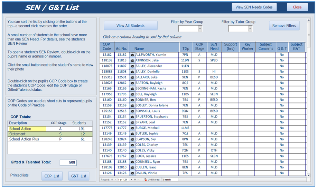Click SEN Need OTH cell

coord(214,151)
